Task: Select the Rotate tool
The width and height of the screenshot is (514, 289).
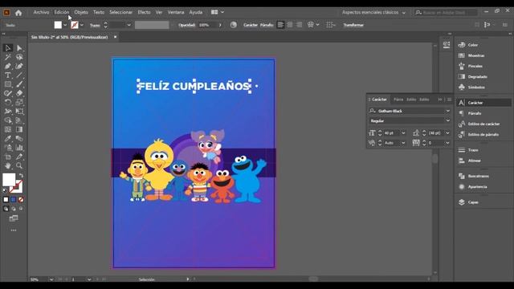Action: pos(8,102)
